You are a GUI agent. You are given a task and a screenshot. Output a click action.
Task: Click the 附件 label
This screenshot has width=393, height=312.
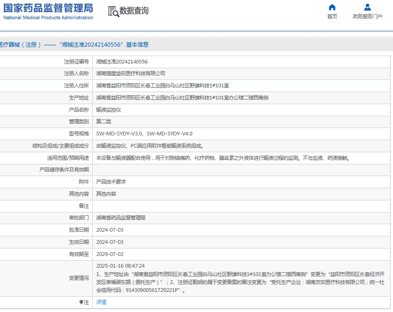click(84, 182)
